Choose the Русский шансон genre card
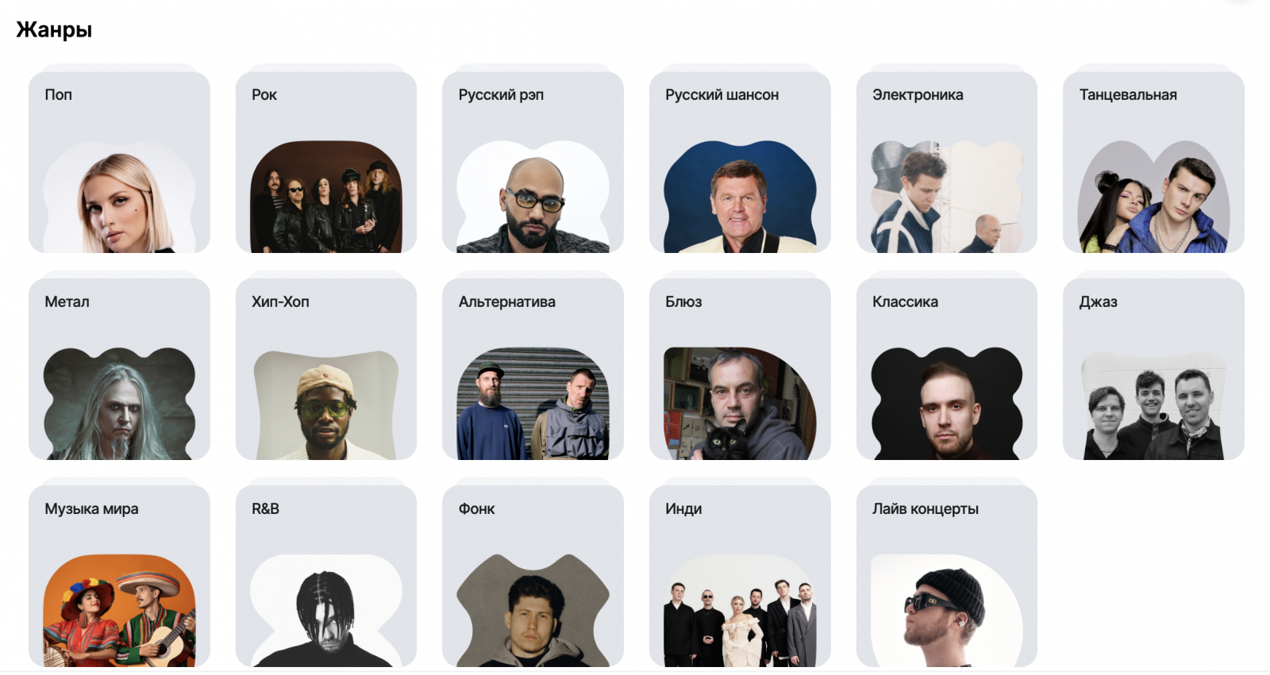Image resolution: width=1270 pixels, height=675 pixels. [x=740, y=162]
